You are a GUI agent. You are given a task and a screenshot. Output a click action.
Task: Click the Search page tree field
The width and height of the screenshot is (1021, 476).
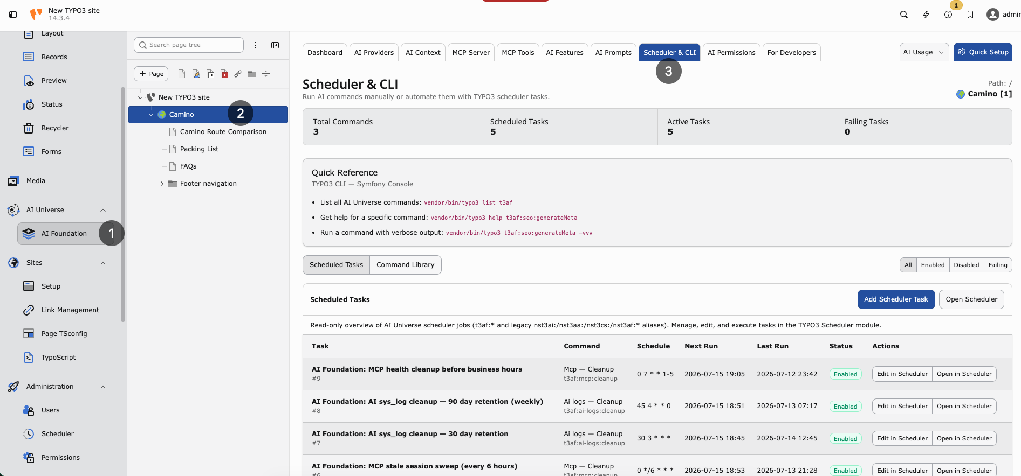pyautogui.click(x=189, y=45)
